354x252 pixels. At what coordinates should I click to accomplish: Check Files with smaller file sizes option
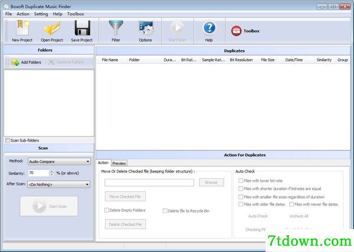point(241,197)
